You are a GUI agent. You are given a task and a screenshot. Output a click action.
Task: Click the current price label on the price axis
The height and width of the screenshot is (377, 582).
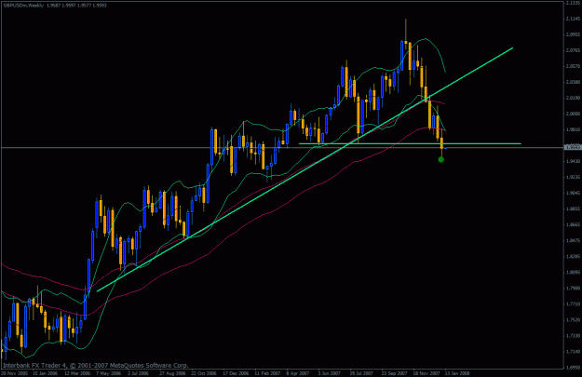[x=573, y=148]
